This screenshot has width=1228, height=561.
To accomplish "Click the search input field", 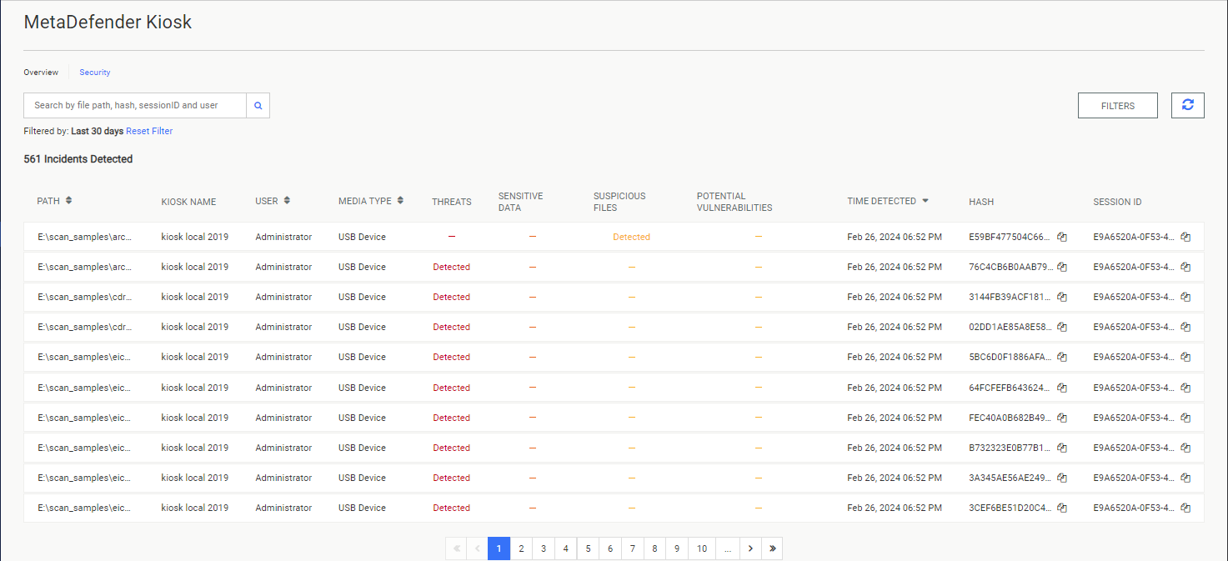I will pos(135,106).
